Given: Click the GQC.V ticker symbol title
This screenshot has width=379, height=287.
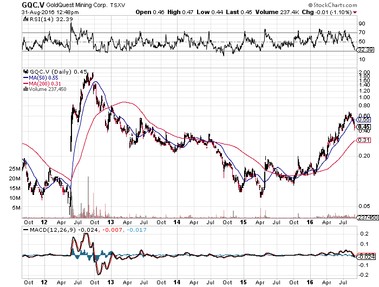Looking at the screenshot, I should coord(33,5).
